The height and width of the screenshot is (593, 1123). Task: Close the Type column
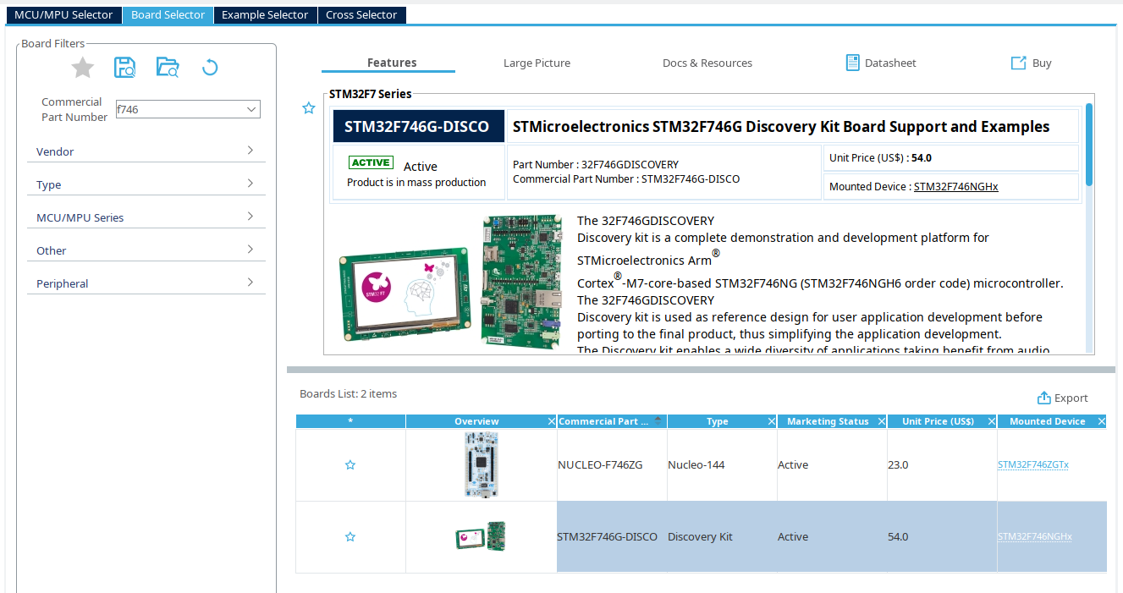tap(772, 421)
